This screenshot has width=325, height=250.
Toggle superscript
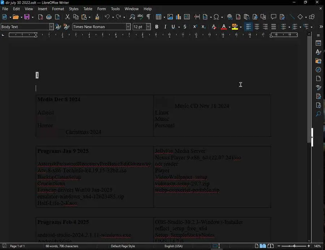(195, 27)
